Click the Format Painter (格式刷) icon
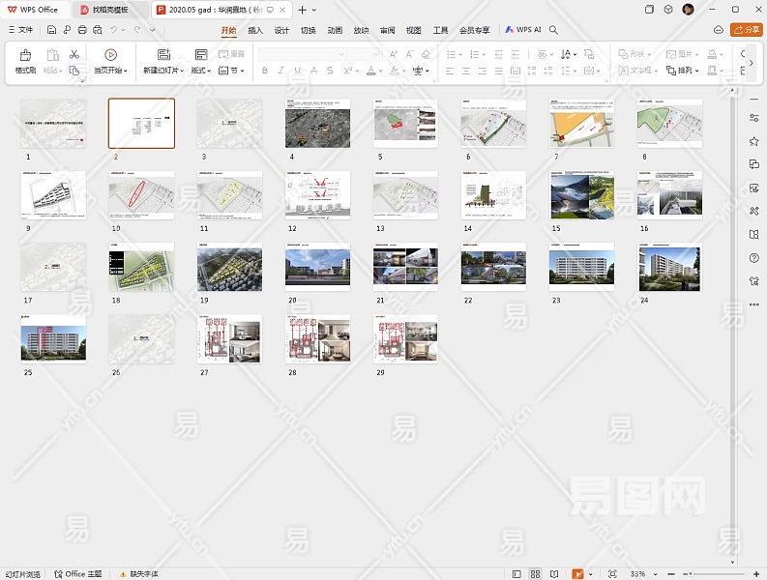The width and height of the screenshot is (767, 580). coord(25,56)
